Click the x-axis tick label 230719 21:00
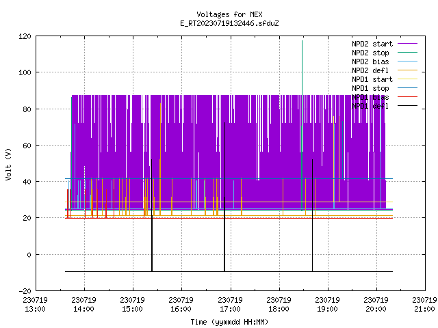This screenshot has width=438, height=328. (x=424, y=305)
